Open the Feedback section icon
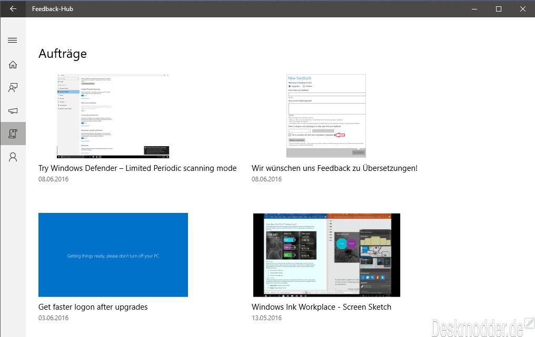Viewport: 535px width, 337px height. pos(13,88)
